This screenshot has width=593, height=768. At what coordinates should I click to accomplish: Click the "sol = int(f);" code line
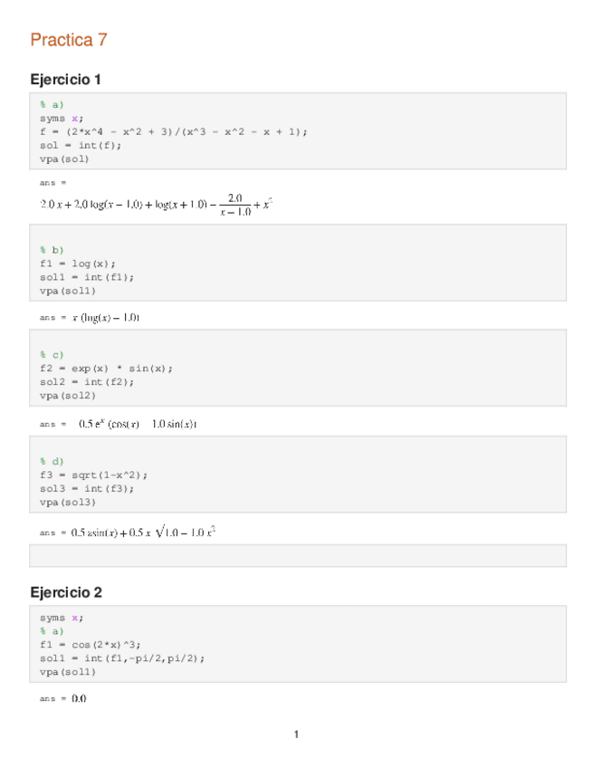pyautogui.click(x=80, y=145)
